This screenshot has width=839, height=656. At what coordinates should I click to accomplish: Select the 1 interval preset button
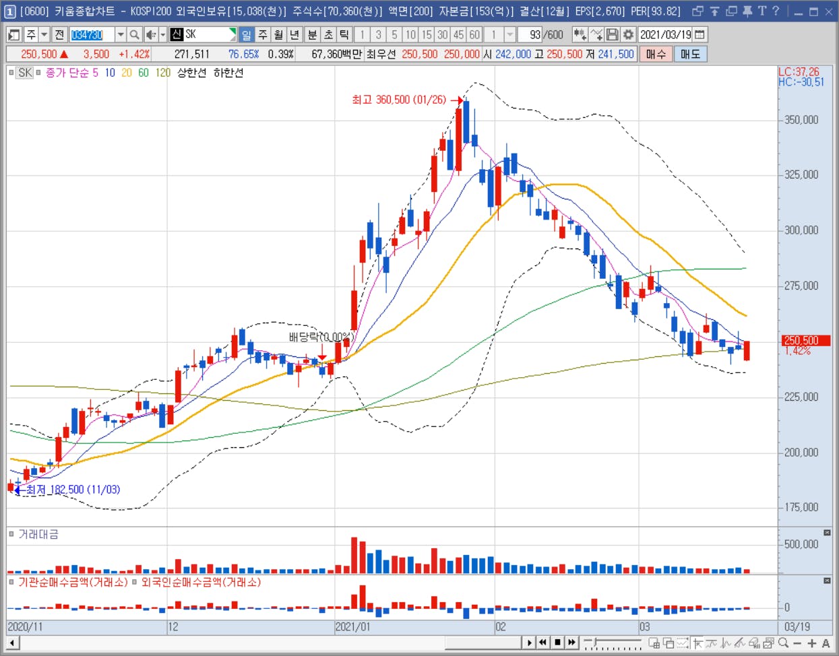tap(363, 34)
